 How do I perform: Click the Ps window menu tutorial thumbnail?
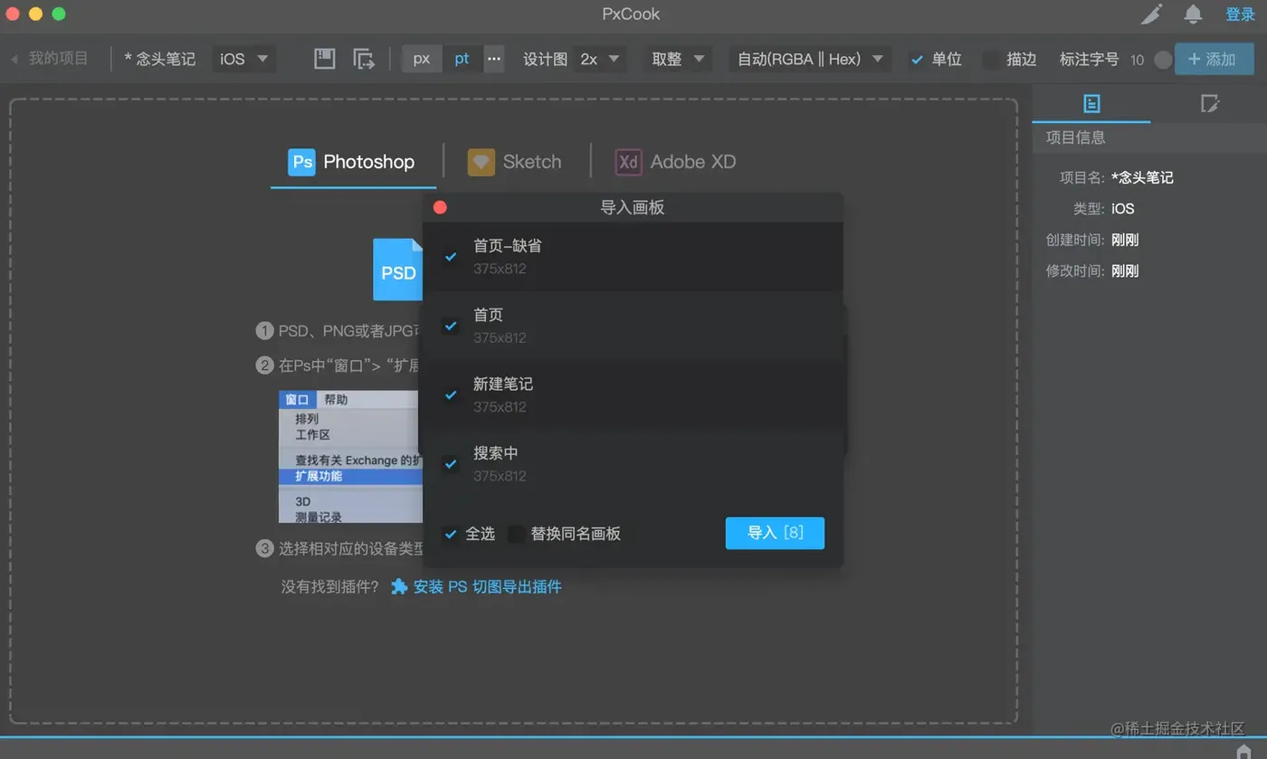pyautogui.click(x=351, y=457)
